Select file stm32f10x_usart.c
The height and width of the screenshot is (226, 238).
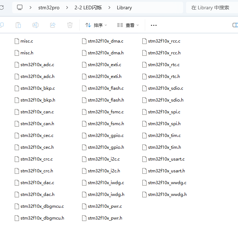[163, 159]
